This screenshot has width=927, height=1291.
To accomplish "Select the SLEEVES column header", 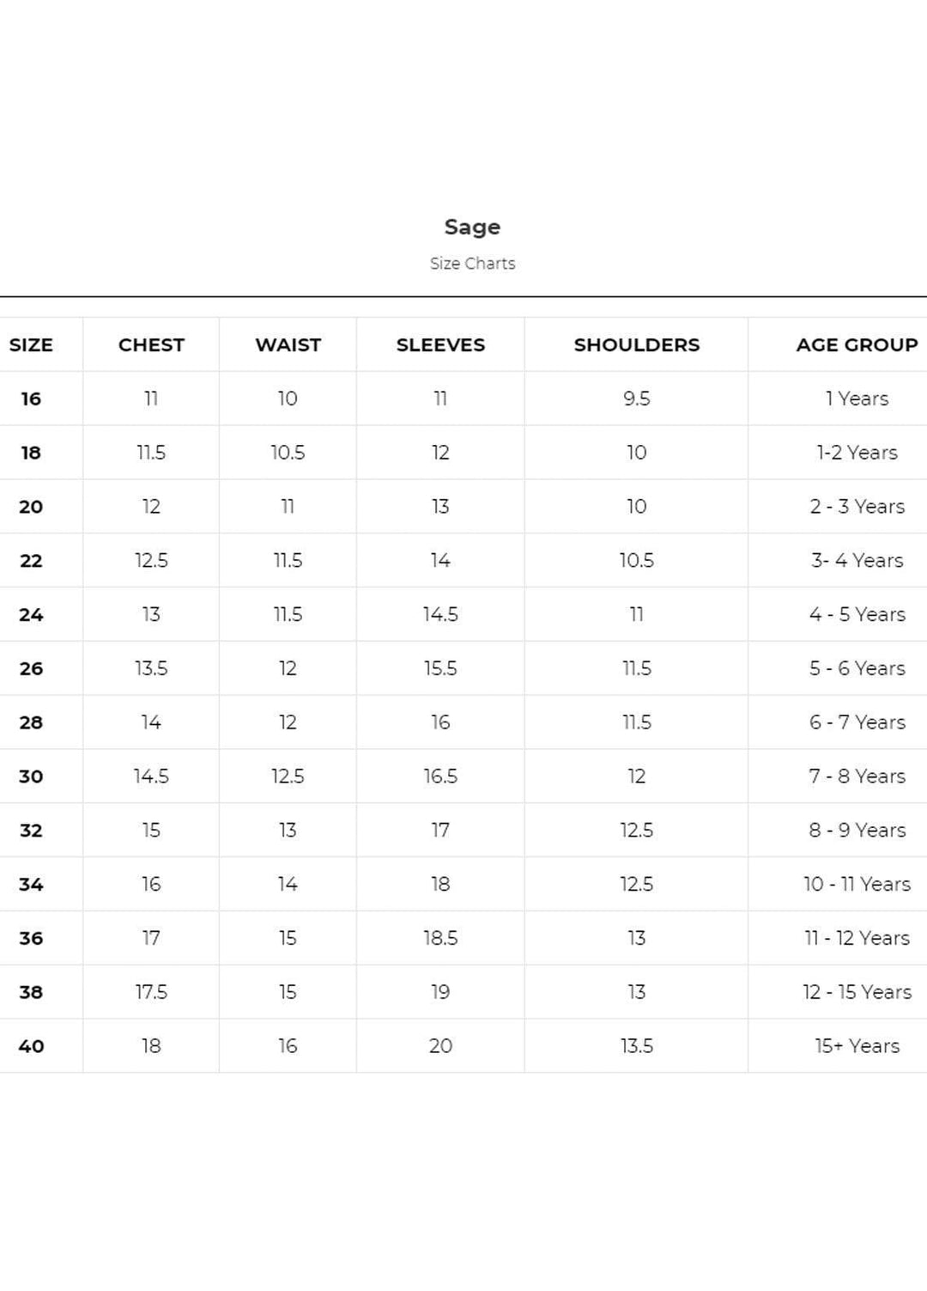I will click(440, 345).
